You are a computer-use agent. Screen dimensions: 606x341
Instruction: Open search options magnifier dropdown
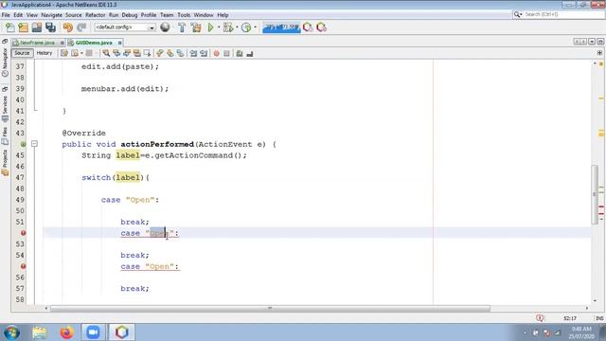518,14
